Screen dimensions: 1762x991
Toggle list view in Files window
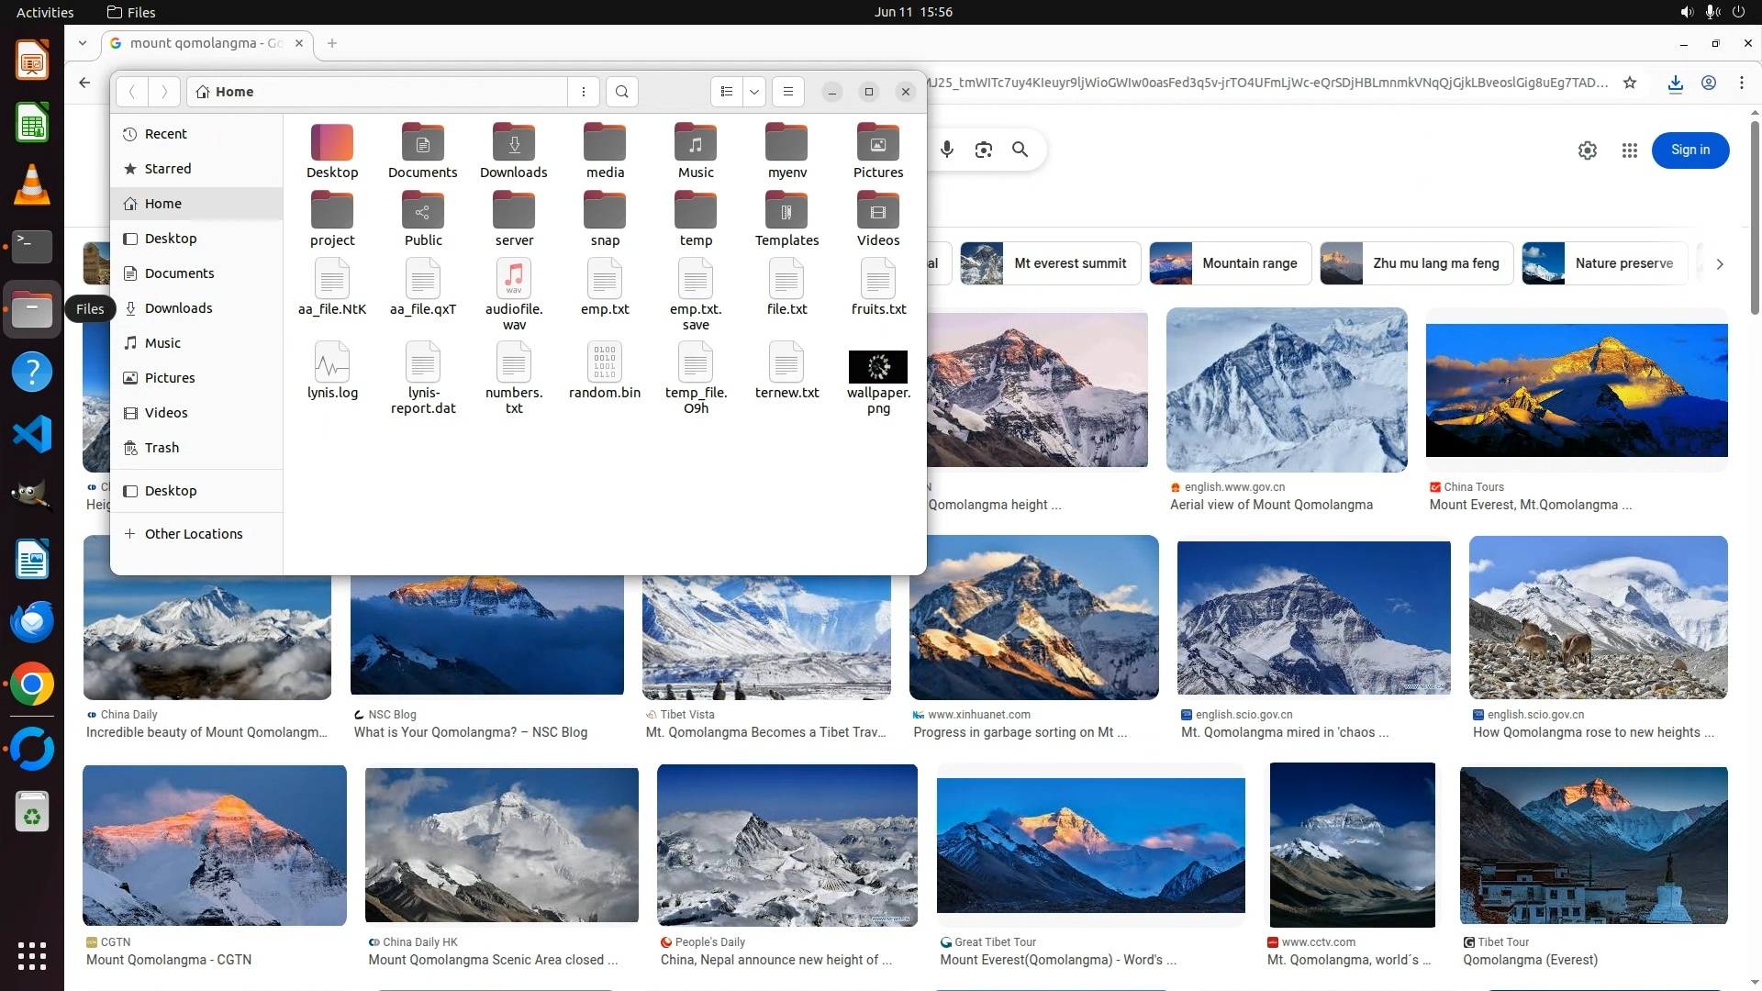[727, 92]
